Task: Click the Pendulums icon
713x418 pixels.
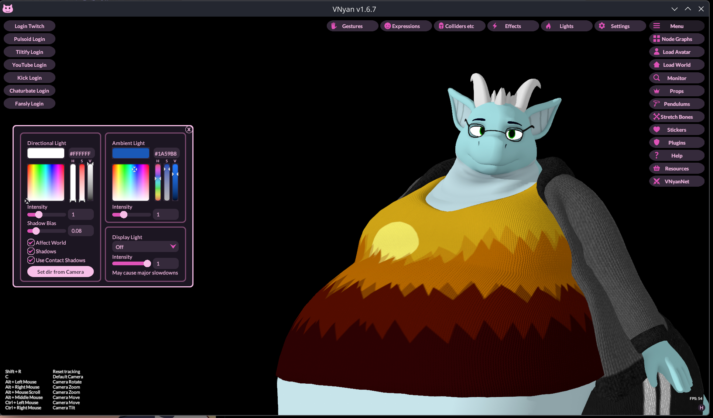Action: [657, 104]
